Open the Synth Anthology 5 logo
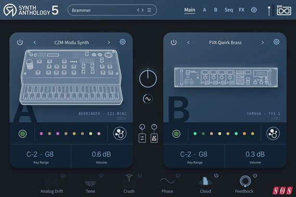 31,10
